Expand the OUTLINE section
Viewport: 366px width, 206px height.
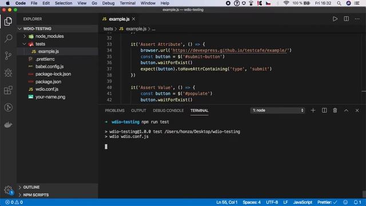58,187
